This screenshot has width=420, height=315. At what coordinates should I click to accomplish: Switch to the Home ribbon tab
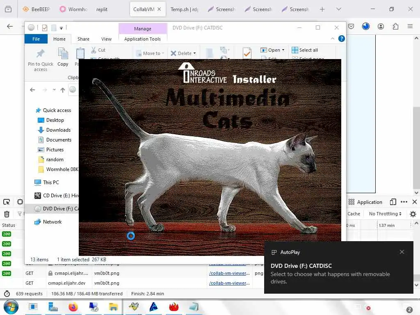click(x=59, y=39)
